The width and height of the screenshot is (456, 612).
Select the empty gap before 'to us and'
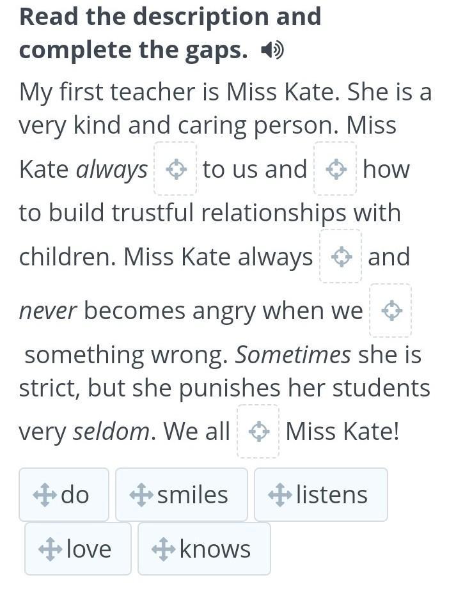point(175,169)
